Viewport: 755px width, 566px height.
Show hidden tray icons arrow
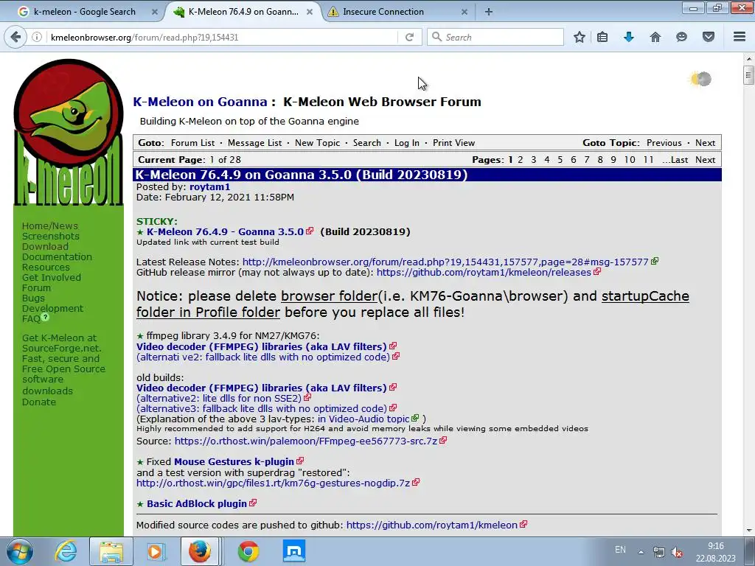coord(641,552)
